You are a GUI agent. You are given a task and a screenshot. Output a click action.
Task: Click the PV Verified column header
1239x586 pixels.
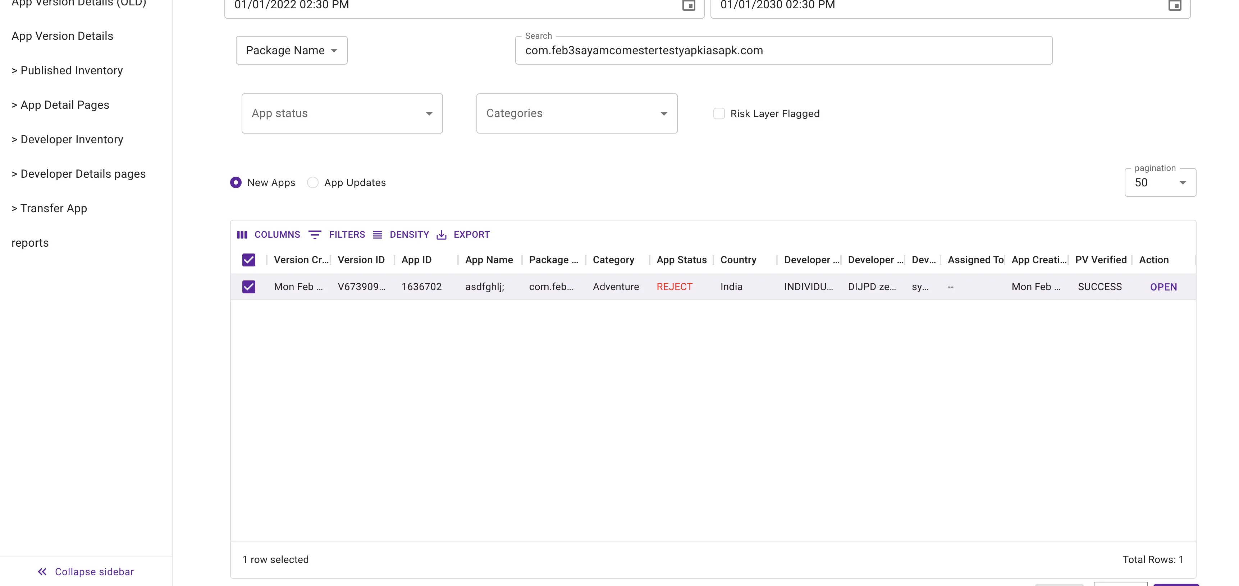pos(1101,260)
